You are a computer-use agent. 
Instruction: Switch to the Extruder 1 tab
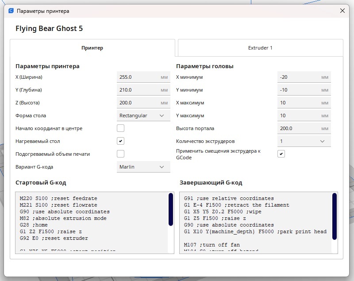[260, 48]
